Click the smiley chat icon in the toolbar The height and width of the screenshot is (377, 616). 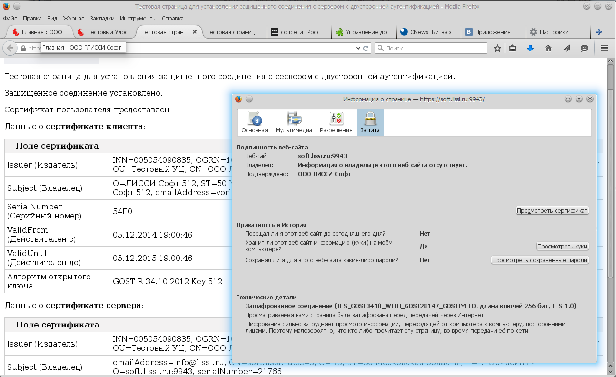coord(585,48)
